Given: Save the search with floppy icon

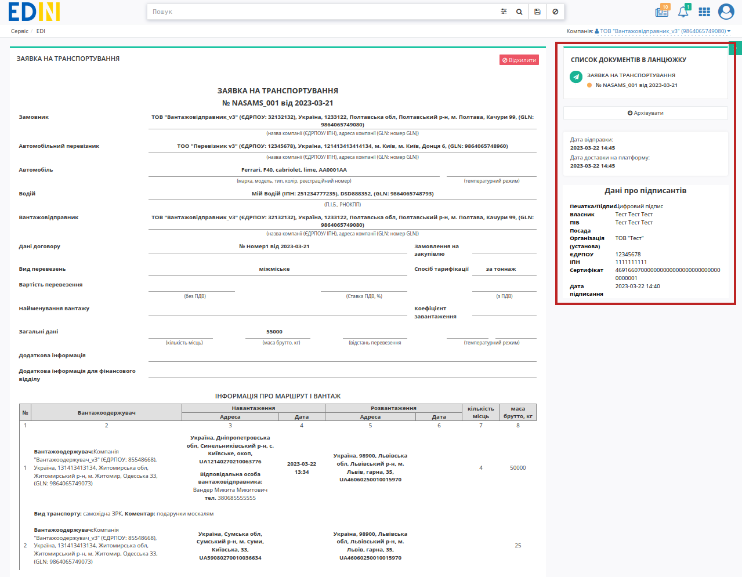Looking at the screenshot, I should coord(537,12).
